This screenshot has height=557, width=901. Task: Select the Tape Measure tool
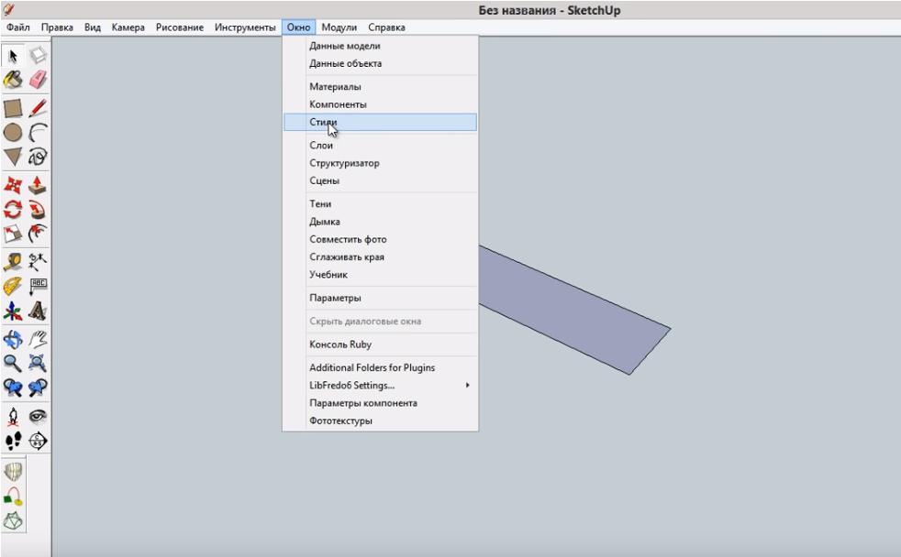[x=13, y=262]
